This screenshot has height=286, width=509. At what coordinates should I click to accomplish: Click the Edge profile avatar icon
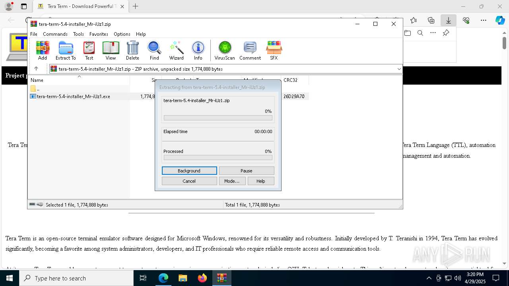8,6
